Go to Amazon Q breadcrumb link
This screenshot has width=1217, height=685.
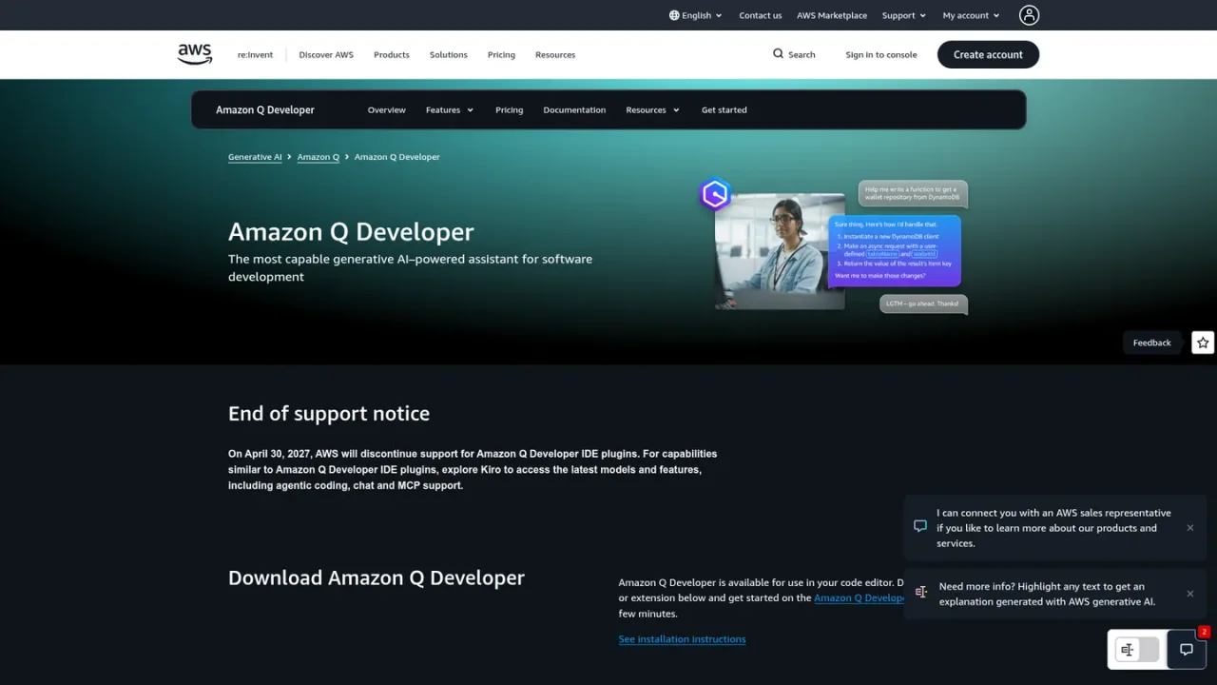pyautogui.click(x=319, y=157)
